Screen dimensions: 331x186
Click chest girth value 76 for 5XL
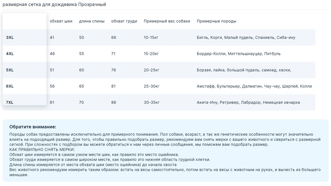pos(114,70)
